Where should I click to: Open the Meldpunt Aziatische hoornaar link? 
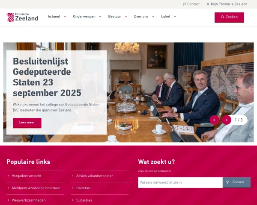pos(36,188)
